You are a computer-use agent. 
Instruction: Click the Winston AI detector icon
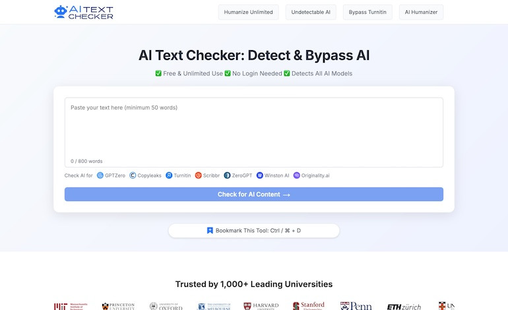[259, 175]
